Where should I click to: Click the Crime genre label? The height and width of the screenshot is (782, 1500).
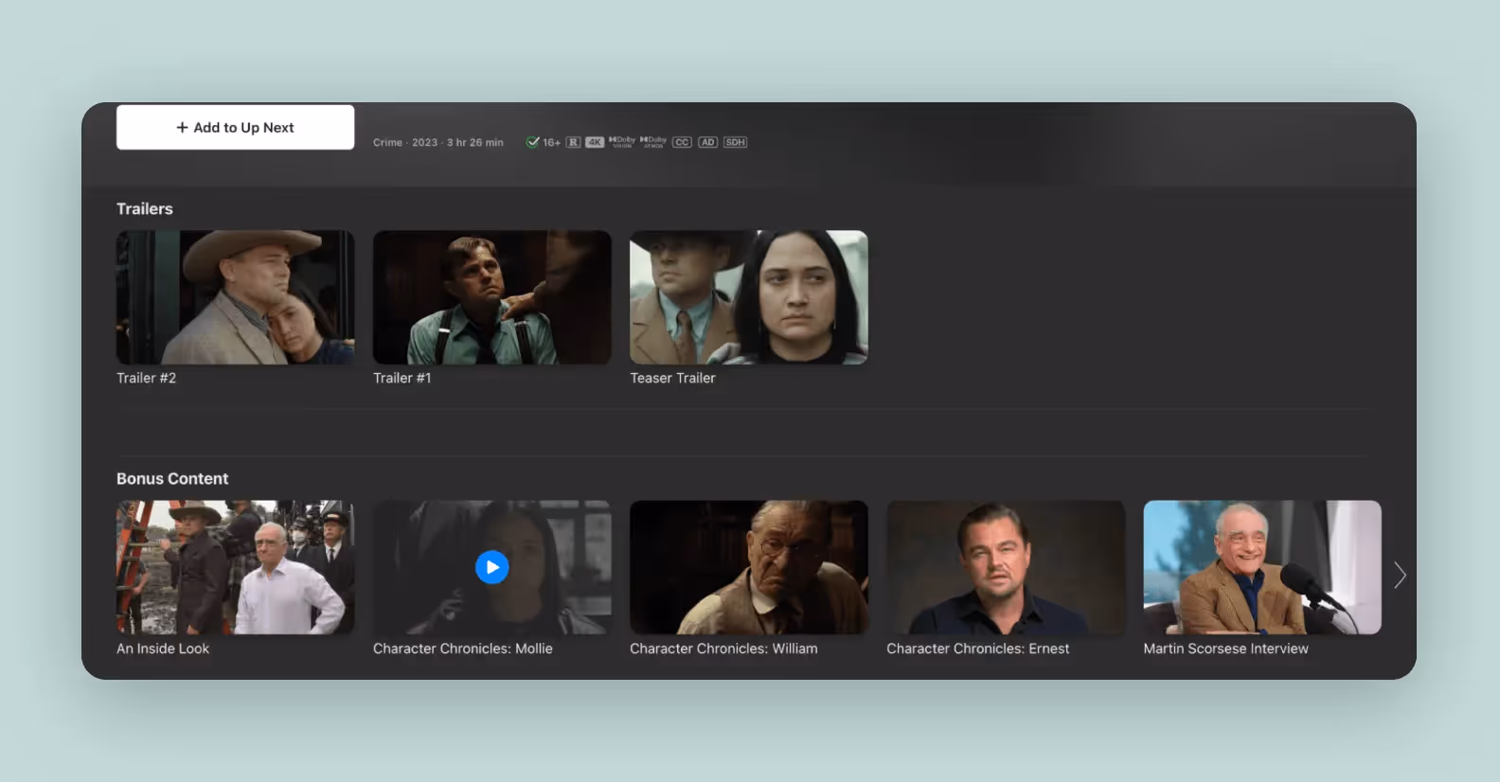[387, 142]
